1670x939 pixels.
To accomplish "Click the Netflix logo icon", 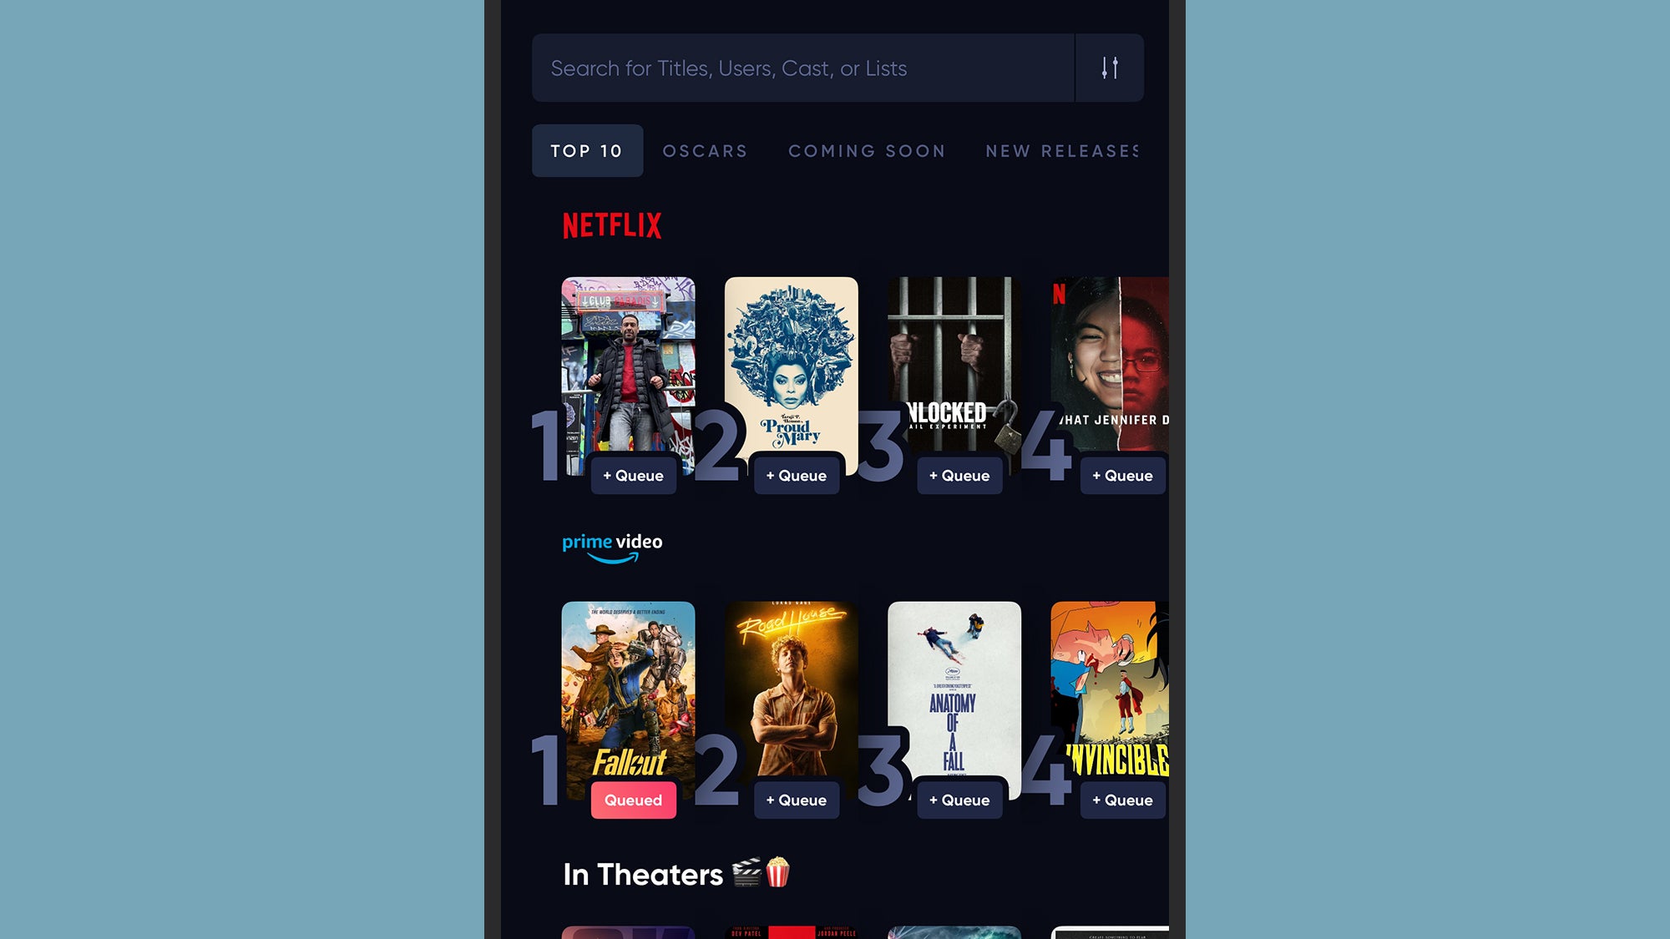I will pyautogui.click(x=613, y=226).
